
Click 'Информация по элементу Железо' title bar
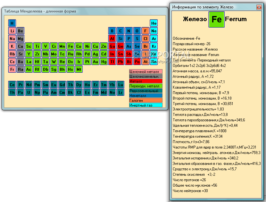(x=214, y=7)
